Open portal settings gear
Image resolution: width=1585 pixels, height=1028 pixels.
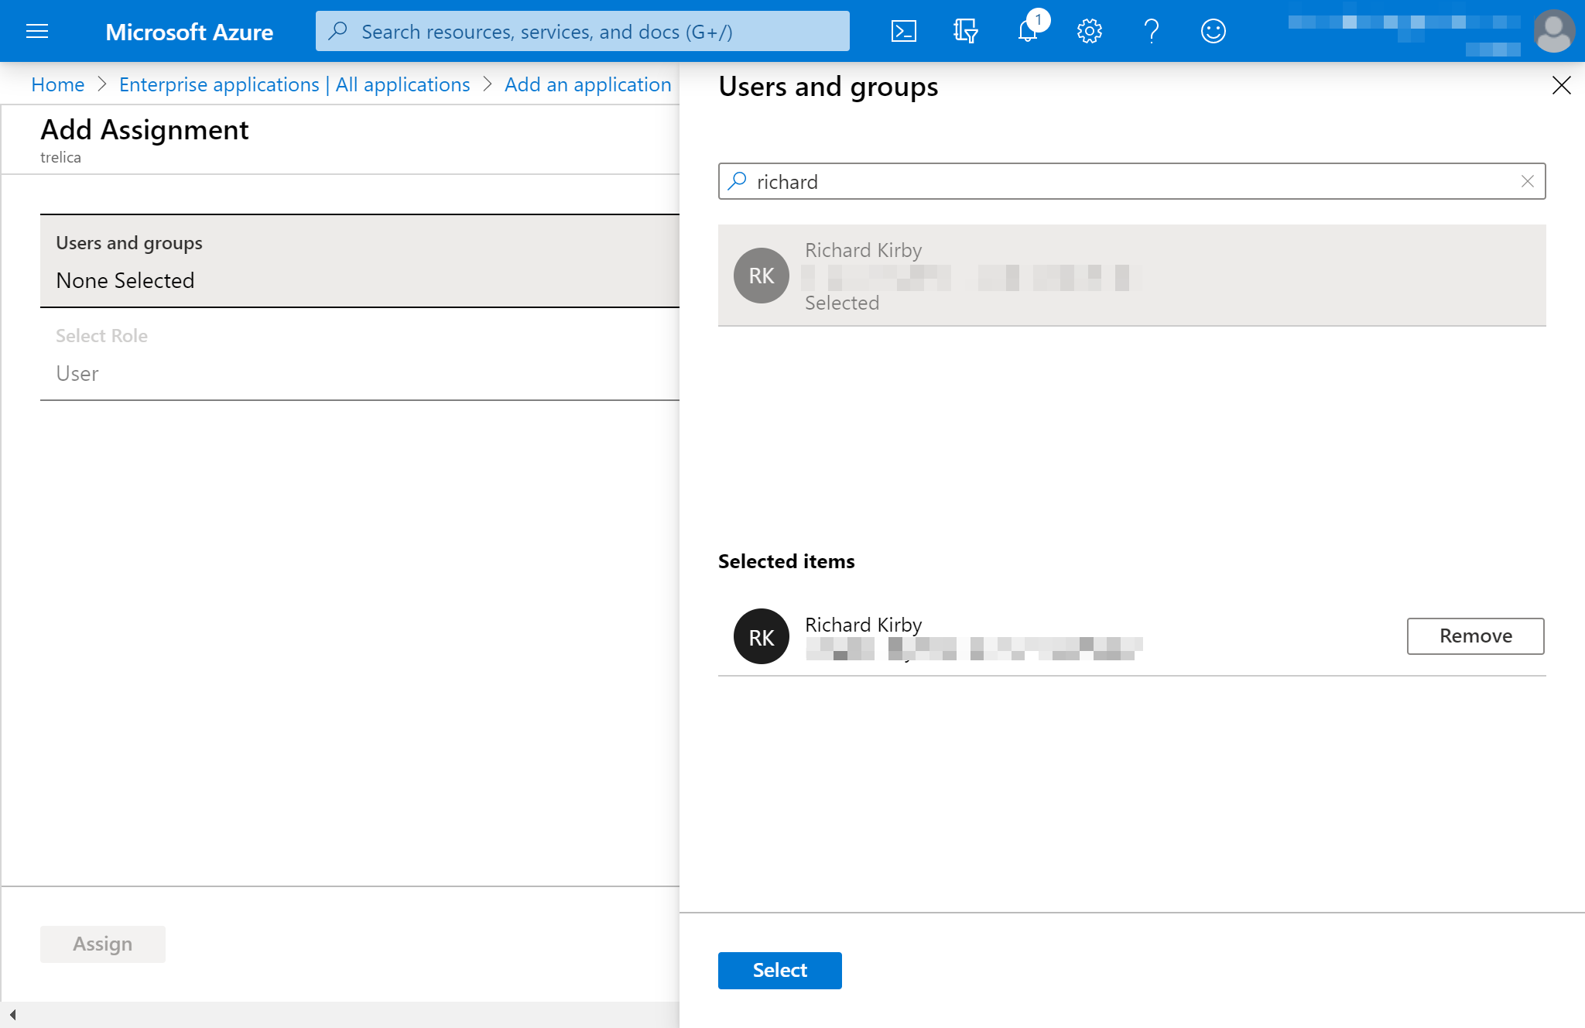pyautogui.click(x=1089, y=31)
